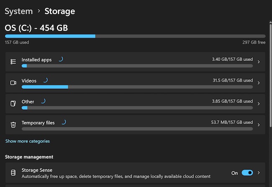
Task: Turn off the Storage Sense toggle
Action: (x=247, y=173)
